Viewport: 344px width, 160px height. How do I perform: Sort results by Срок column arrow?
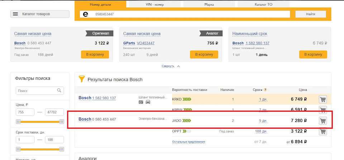pyautogui.click(x=261, y=90)
